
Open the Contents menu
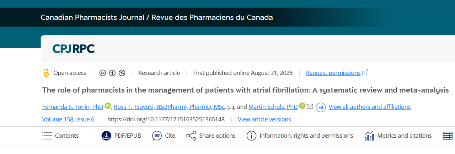[x=60, y=136]
